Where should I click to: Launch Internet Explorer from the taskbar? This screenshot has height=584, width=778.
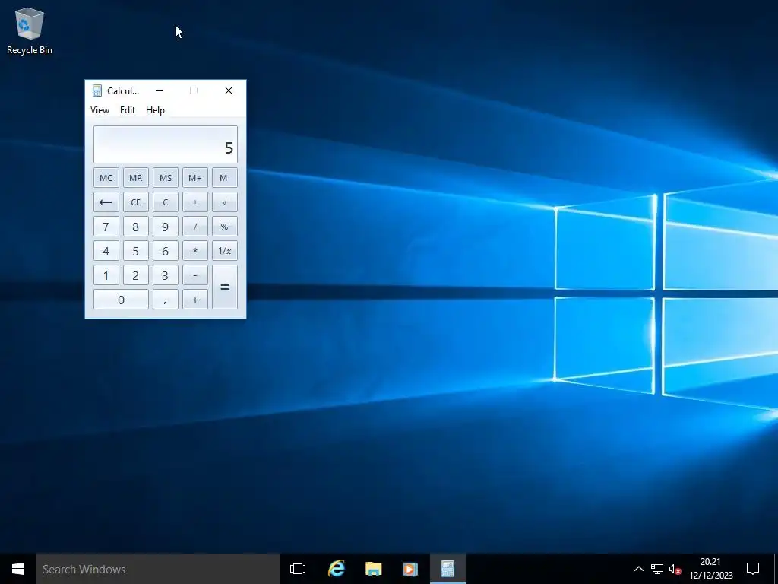pyautogui.click(x=337, y=569)
